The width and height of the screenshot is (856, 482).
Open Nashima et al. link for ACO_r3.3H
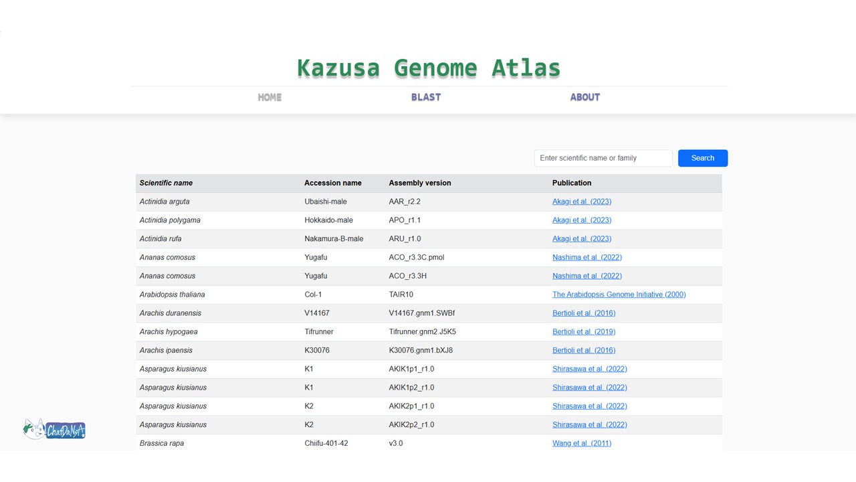[586, 276]
